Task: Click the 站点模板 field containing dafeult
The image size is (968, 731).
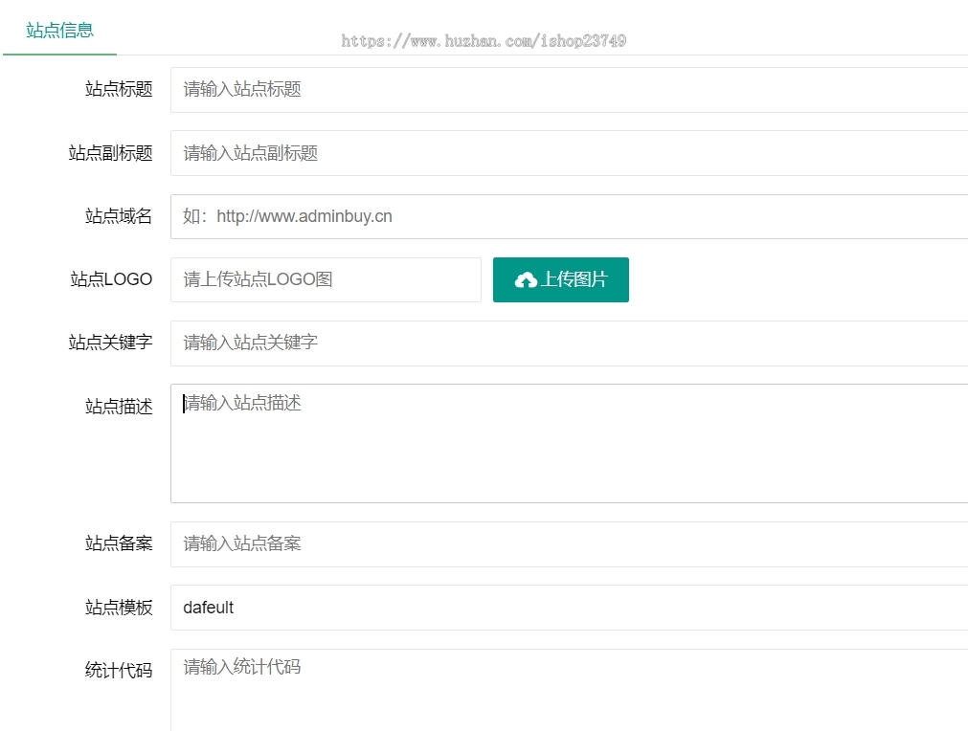Action: [569, 608]
